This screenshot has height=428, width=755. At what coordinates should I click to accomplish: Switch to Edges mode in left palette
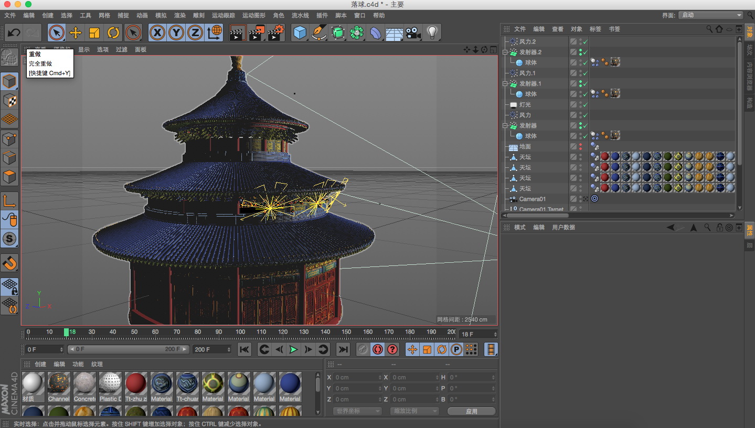(9, 158)
